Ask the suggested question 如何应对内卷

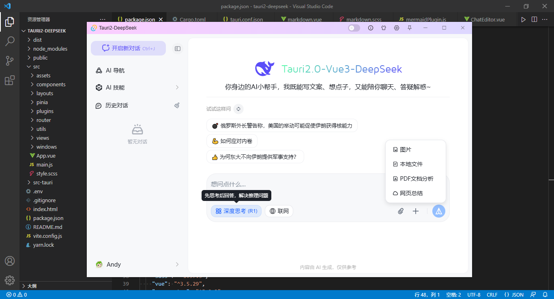coord(232,141)
